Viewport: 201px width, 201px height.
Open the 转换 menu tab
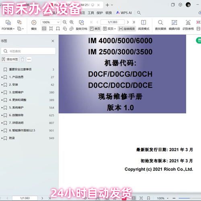pyautogui.click(x=109, y=13)
